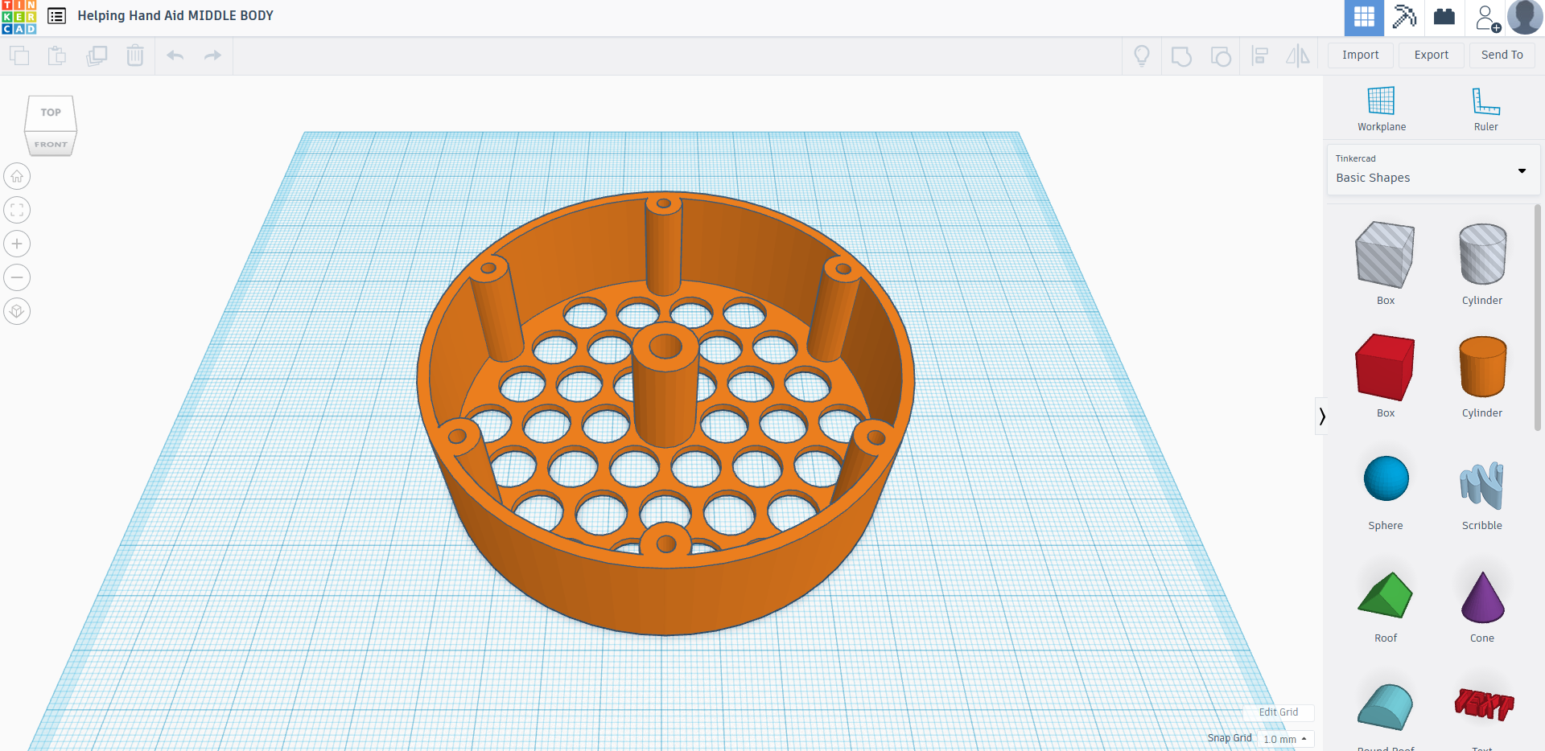
Task: Click the Delete trash icon
Action: pyautogui.click(x=135, y=55)
